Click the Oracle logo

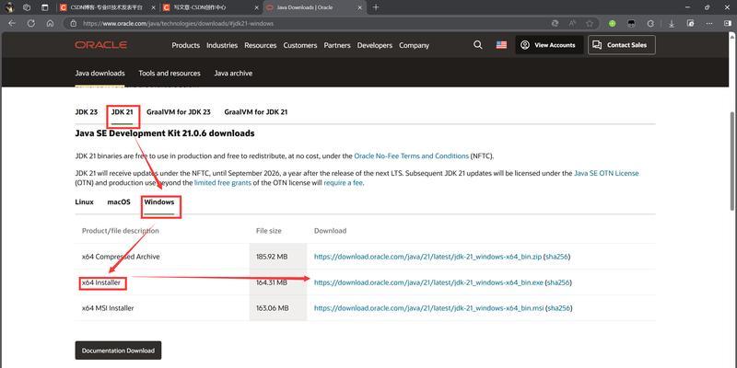click(x=100, y=45)
